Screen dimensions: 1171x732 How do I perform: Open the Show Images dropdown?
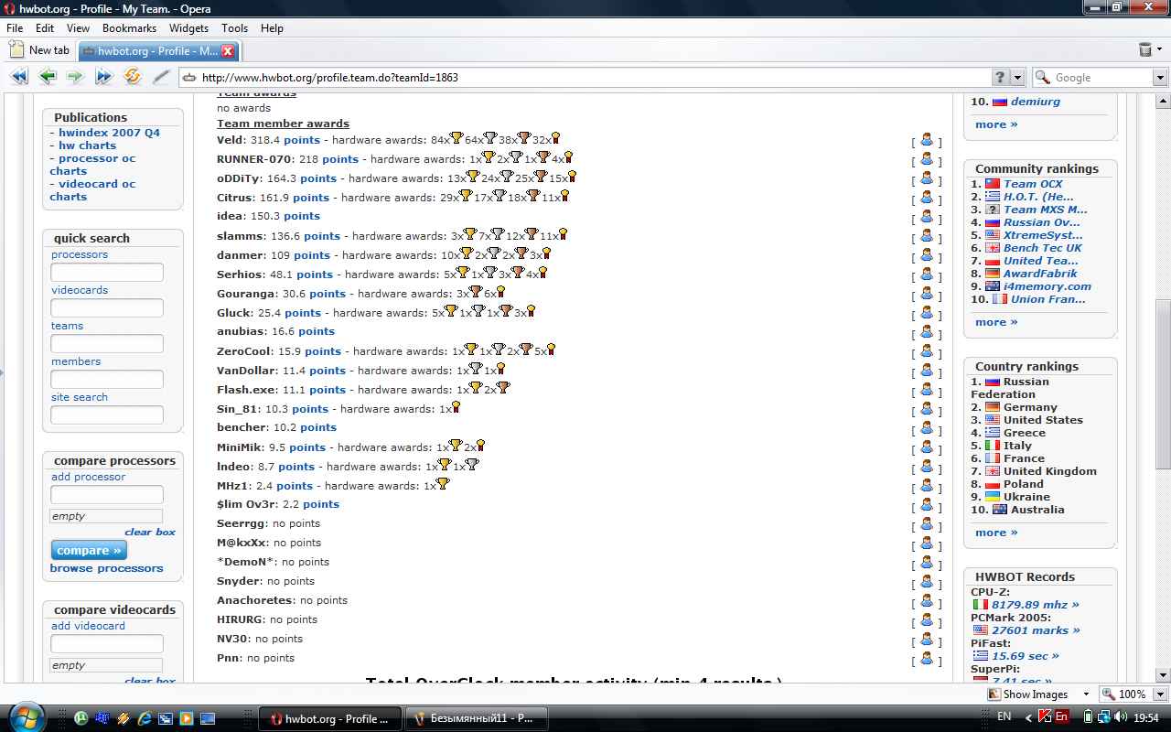point(1085,694)
